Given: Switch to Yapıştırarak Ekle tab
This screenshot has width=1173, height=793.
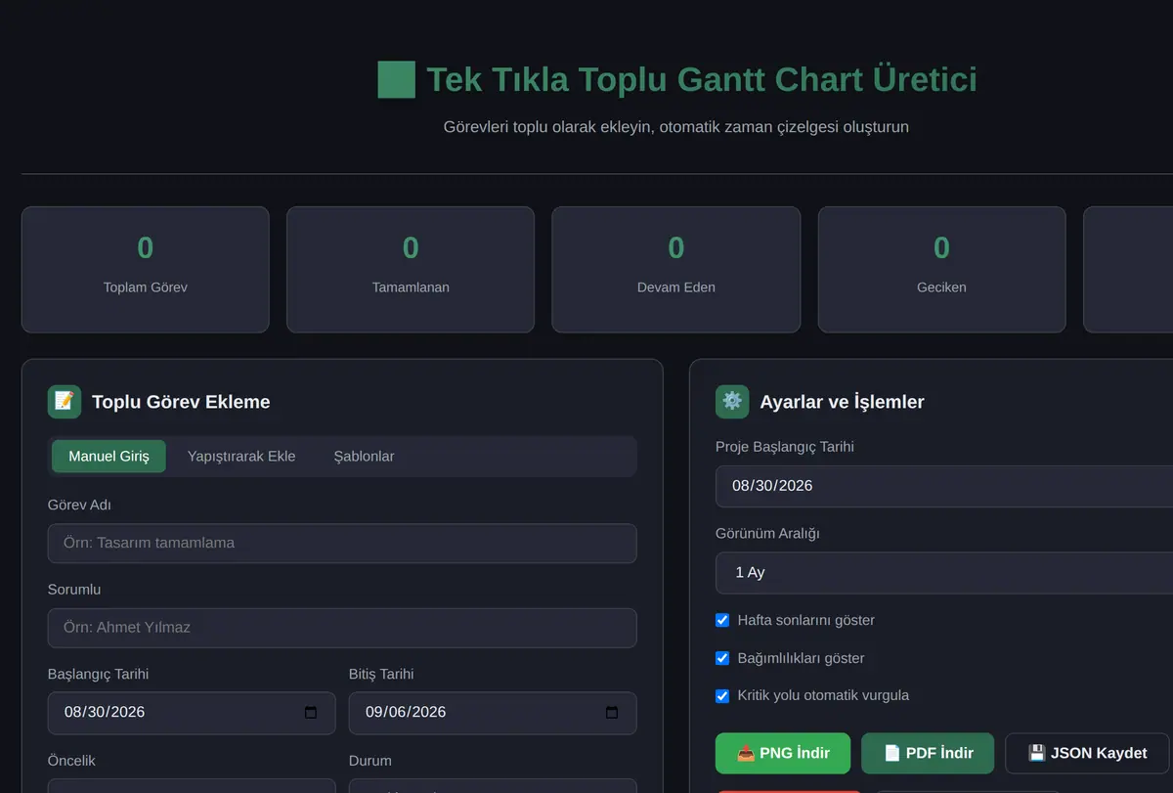Looking at the screenshot, I should (x=241, y=457).
